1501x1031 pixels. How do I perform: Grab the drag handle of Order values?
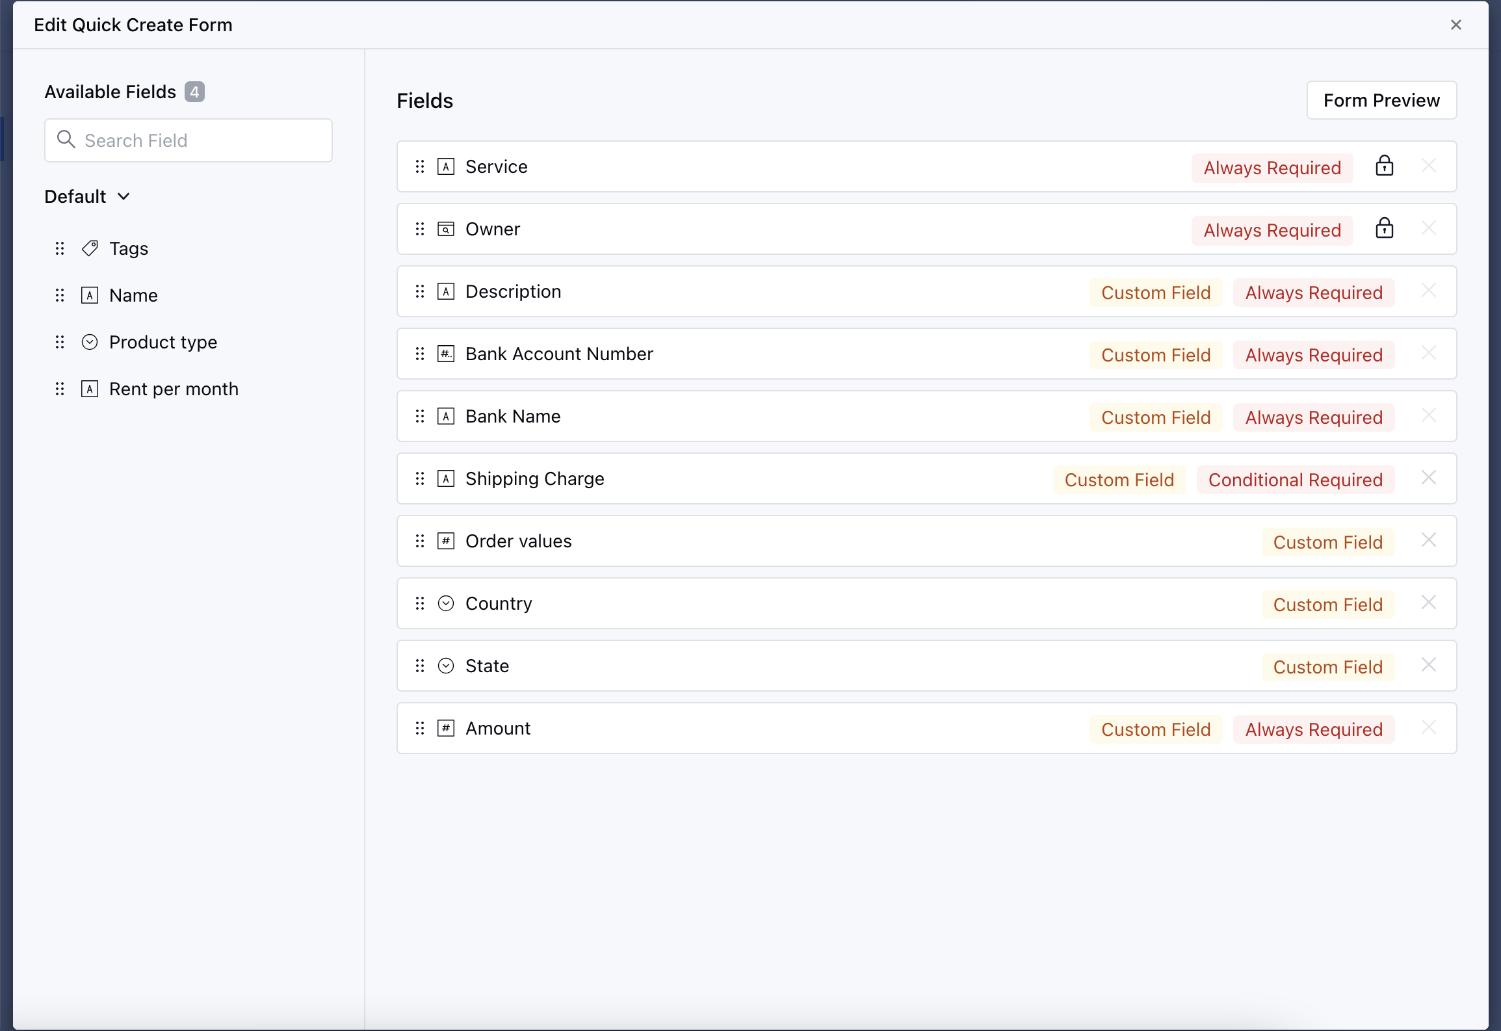420,542
